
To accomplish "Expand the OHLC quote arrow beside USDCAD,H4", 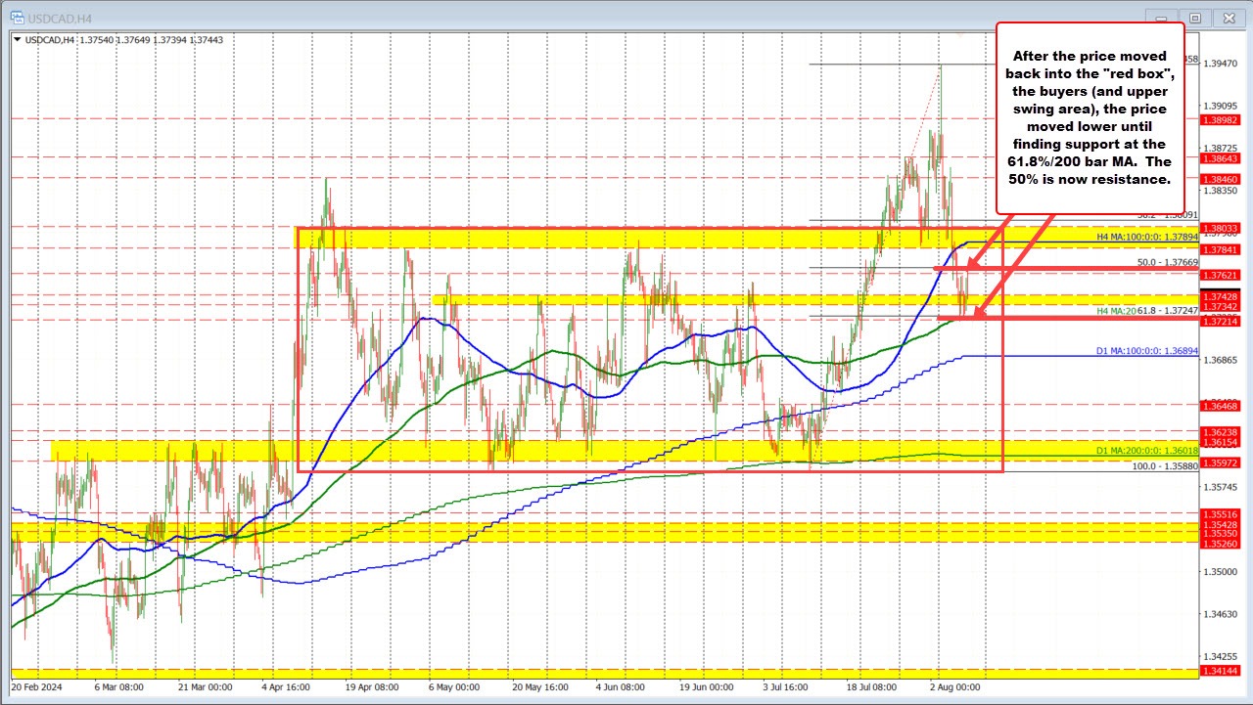I will pos(17,41).
